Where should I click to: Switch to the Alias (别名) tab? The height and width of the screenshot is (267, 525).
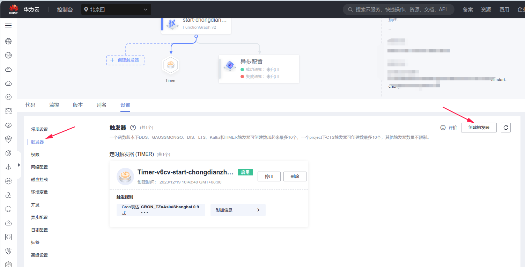tap(102, 105)
